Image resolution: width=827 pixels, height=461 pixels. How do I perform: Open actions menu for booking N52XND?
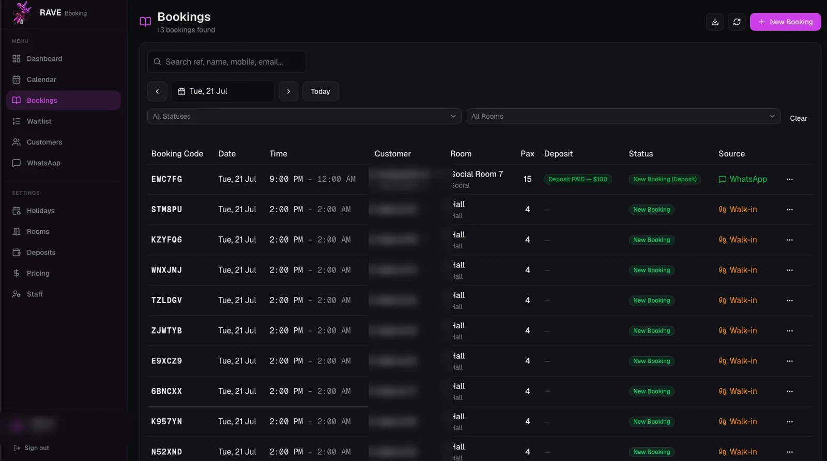(789, 452)
